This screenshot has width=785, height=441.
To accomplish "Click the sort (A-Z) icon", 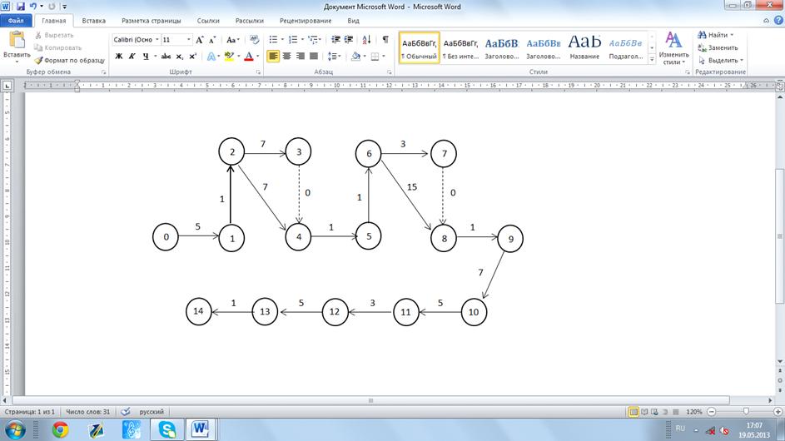I will click(366, 39).
